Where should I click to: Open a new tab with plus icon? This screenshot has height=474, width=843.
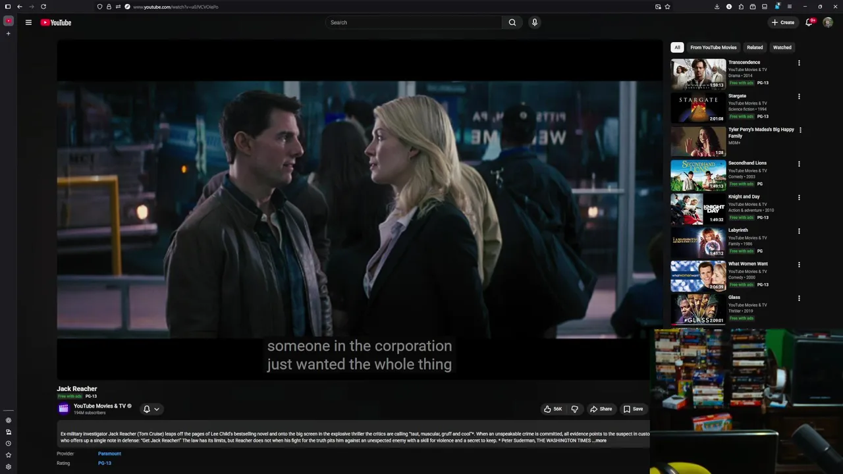coord(9,34)
